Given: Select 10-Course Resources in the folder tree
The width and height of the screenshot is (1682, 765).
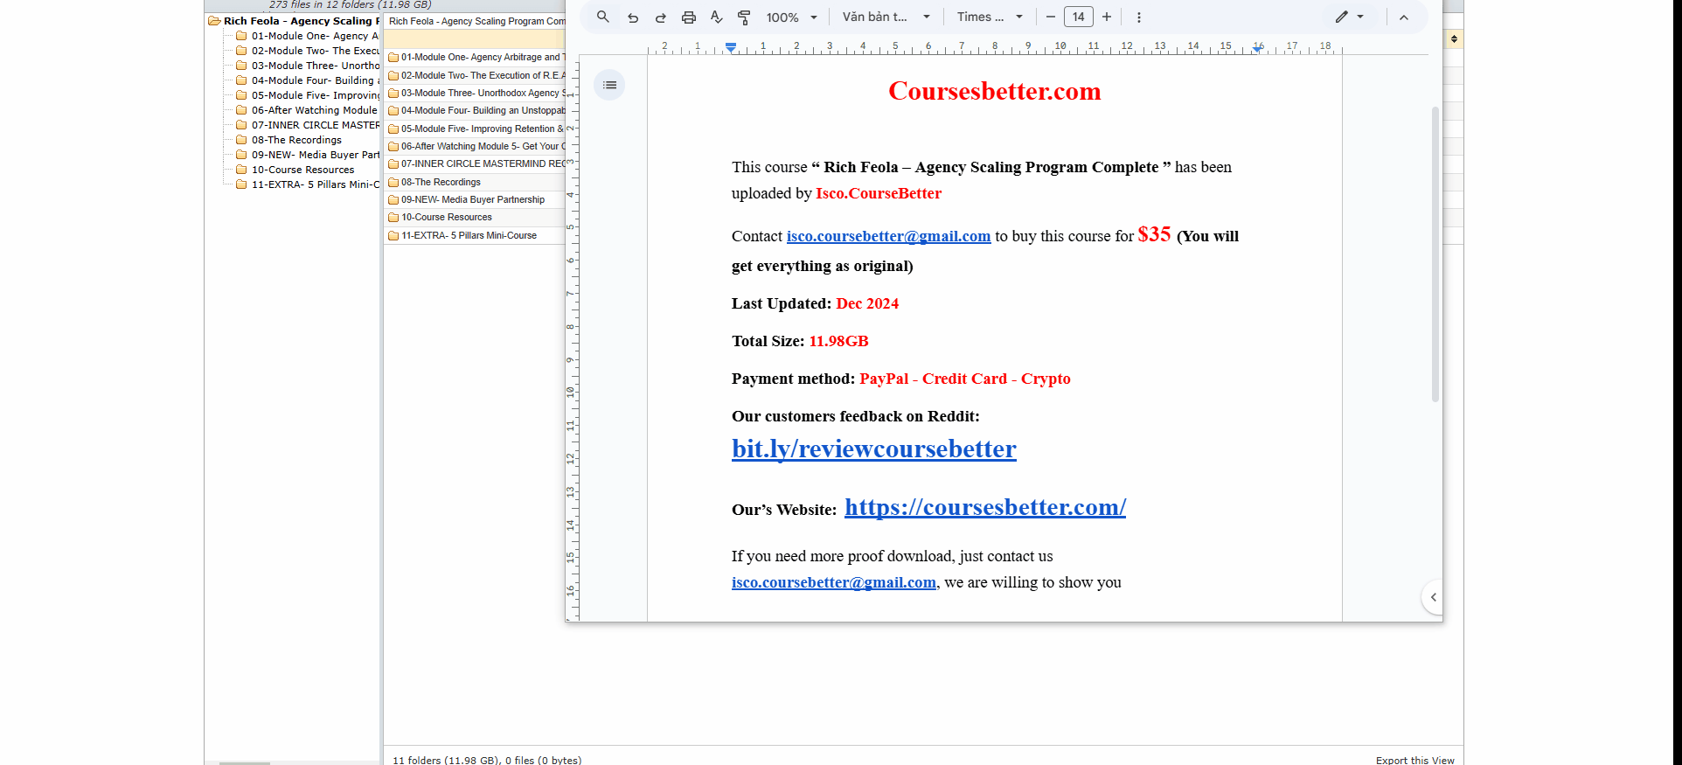Looking at the screenshot, I should tap(295, 170).
